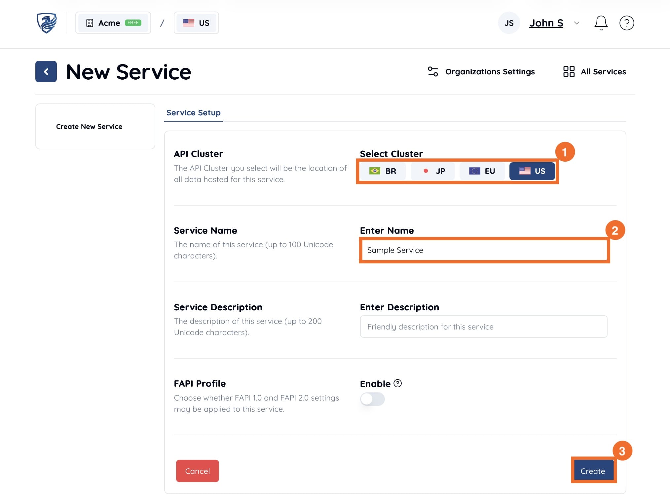Click the help icon beside Enable label
670x503 pixels.
(x=398, y=384)
